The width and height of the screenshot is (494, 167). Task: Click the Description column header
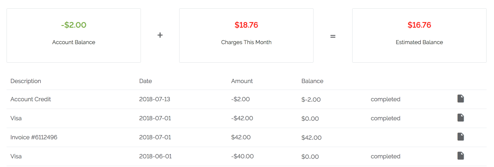click(26, 81)
